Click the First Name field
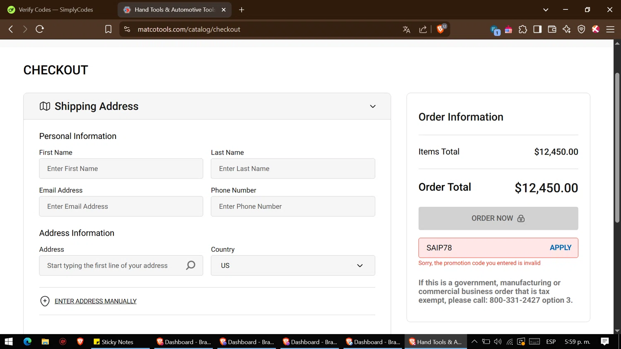 [121, 169]
